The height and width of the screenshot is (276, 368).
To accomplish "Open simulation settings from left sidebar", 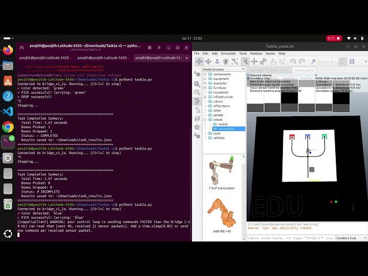I will pos(197,74).
